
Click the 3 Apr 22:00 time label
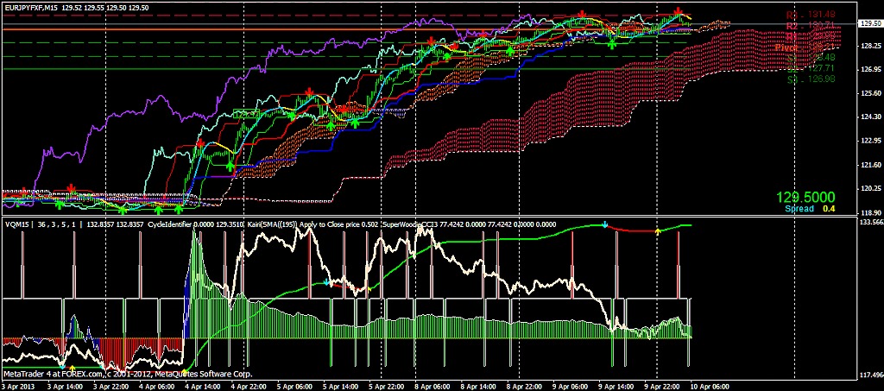[x=112, y=387]
